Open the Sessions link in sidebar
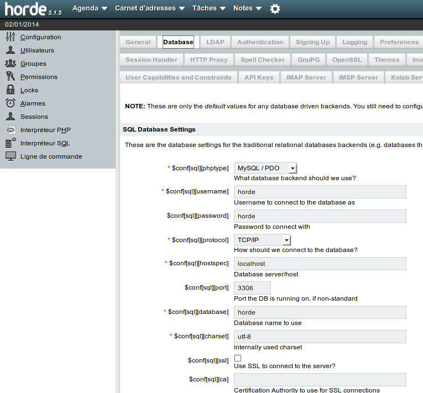423x393 pixels. point(34,117)
